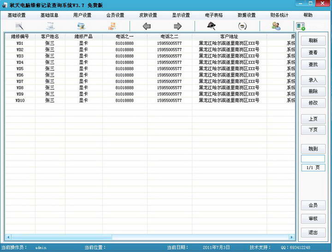Viewport: 332px width, 252px height.
Task: Click the orange documents toolbar icon
Action: pos(112,26)
